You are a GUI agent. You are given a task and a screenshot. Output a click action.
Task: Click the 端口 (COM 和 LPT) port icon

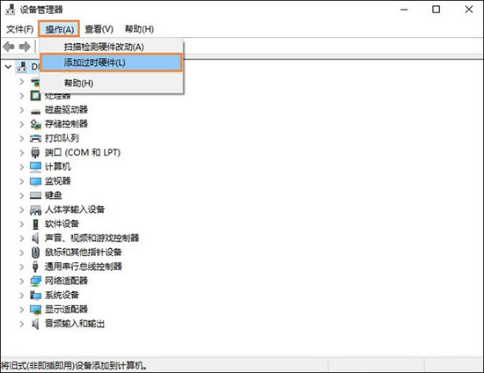click(35, 152)
